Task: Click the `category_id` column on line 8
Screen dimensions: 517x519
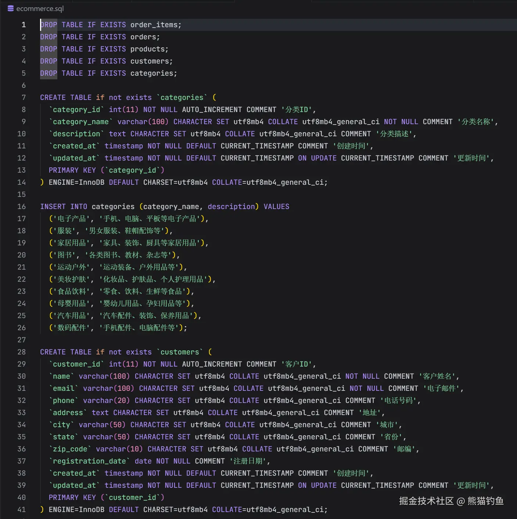Action: [x=76, y=109]
